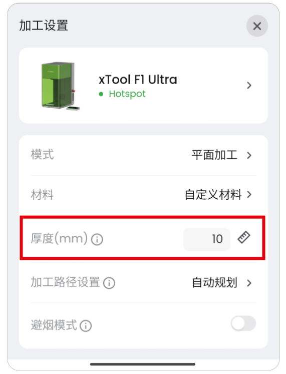
Task: Click info icon beside 避烟模式
Action: pyautogui.click(x=86, y=326)
